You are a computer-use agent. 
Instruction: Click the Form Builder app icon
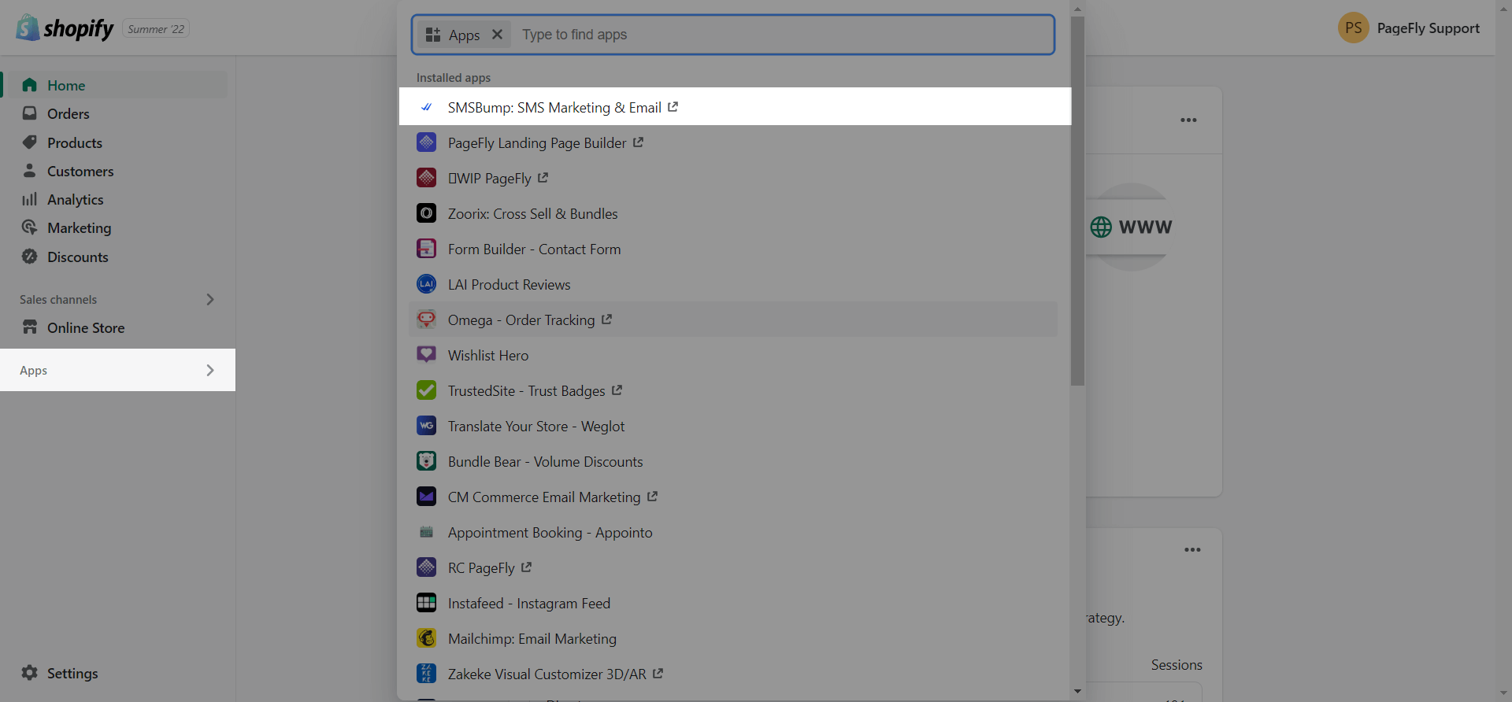click(426, 249)
